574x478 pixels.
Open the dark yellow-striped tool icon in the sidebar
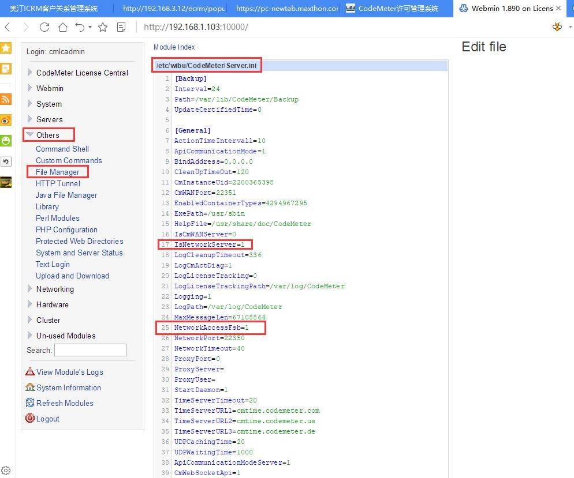click(6, 182)
